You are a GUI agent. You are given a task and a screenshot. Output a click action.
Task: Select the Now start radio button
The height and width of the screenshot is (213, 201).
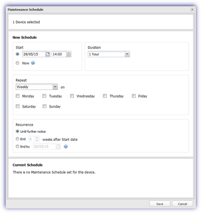[x=17, y=63]
